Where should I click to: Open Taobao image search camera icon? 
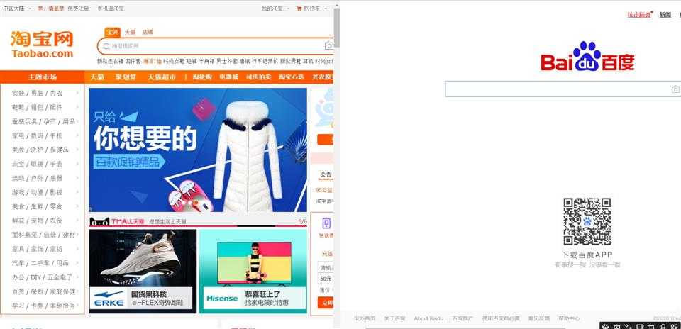329,45
